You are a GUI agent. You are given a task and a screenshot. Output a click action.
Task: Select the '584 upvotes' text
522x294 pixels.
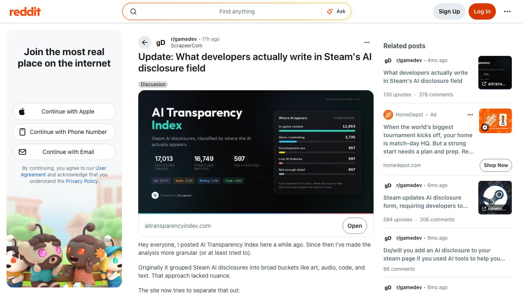point(398,220)
